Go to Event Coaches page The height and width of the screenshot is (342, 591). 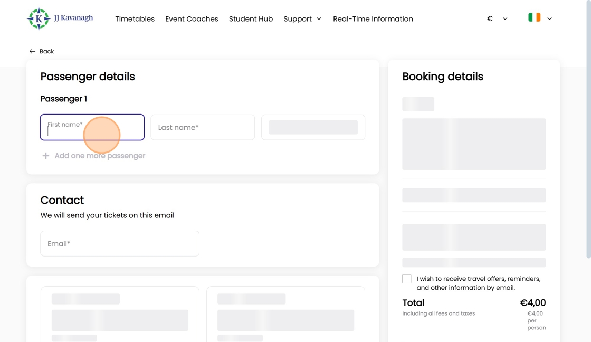192,19
